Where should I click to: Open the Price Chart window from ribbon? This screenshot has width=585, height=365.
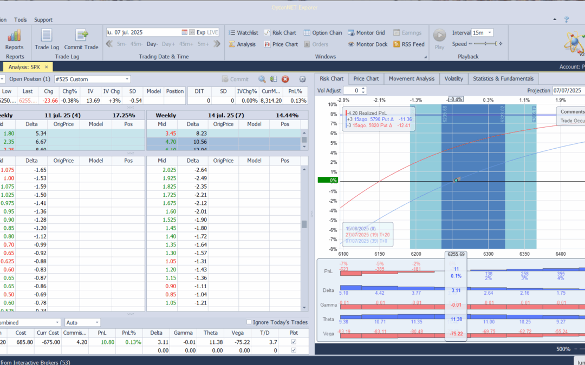pyautogui.click(x=281, y=44)
